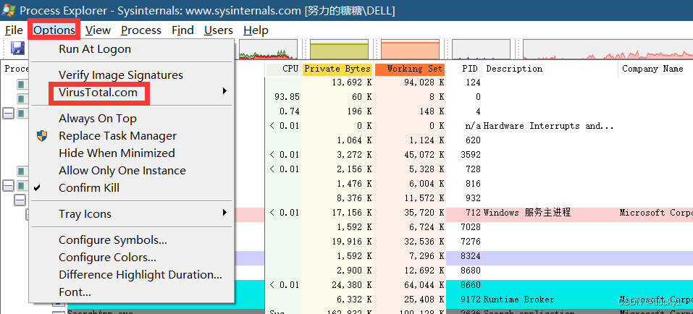Open the Help menu

(x=256, y=30)
